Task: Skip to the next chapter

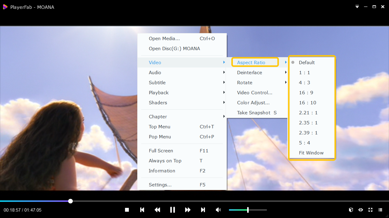Action: (x=203, y=210)
